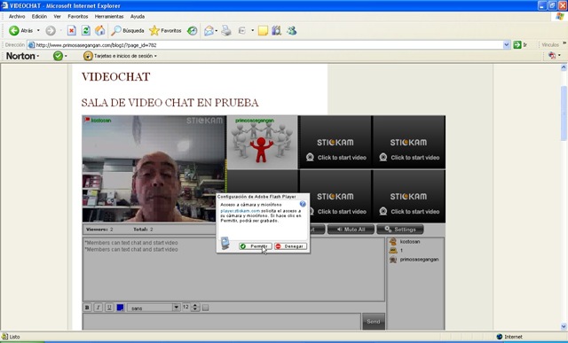
Task: Open the Archivo menu
Action: pyautogui.click(x=17, y=16)
